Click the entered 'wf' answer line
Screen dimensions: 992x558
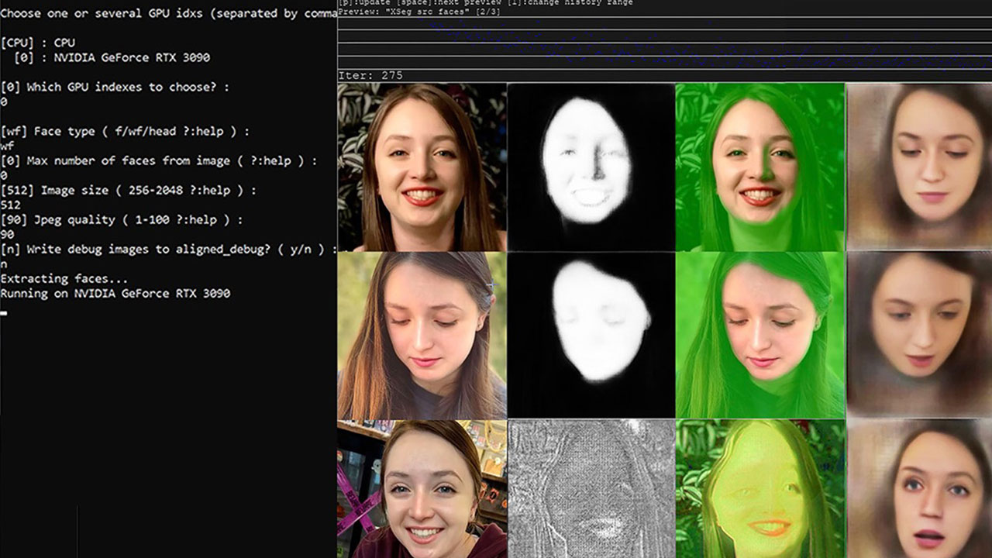7,146
